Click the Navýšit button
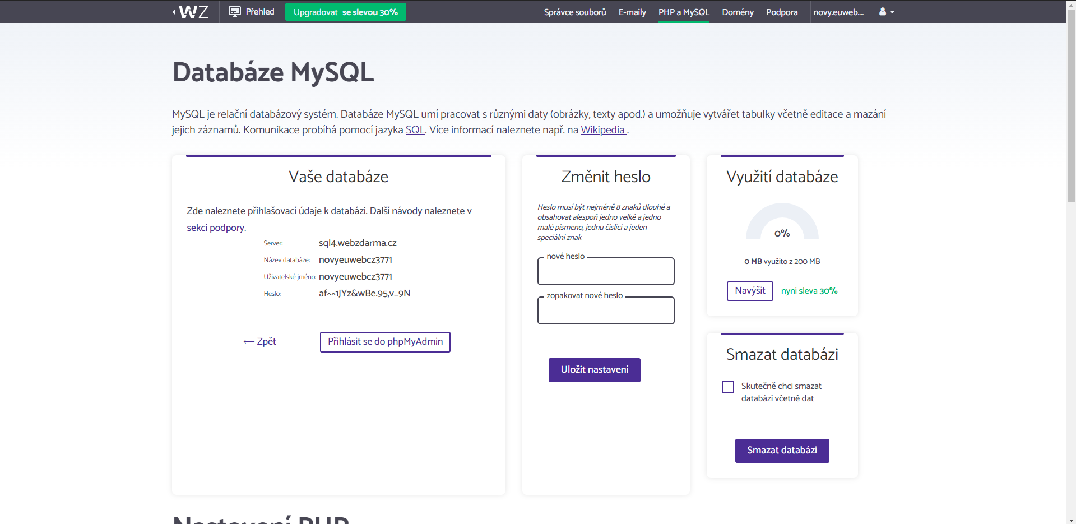 (x=750, y=291)
